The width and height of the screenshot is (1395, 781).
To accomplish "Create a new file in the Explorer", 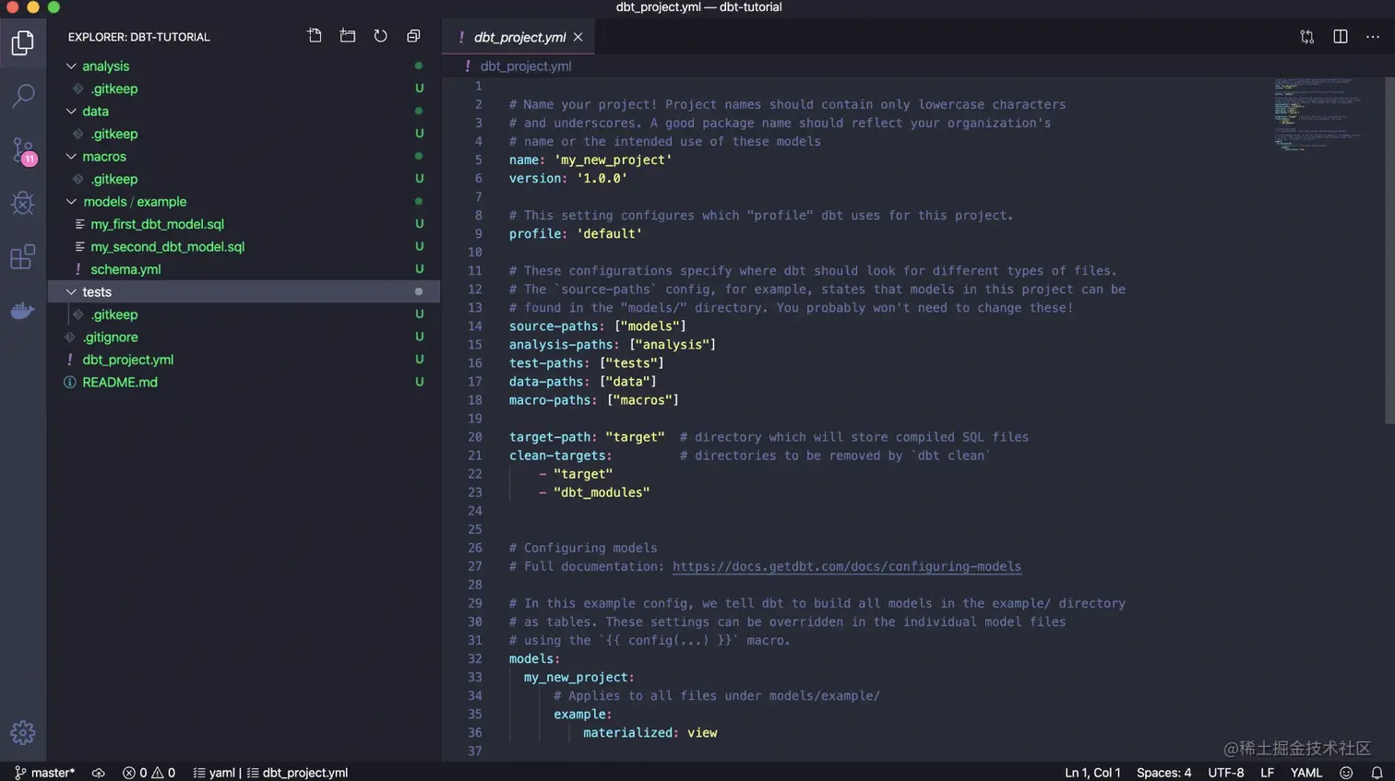I will [x=315, y=35].
